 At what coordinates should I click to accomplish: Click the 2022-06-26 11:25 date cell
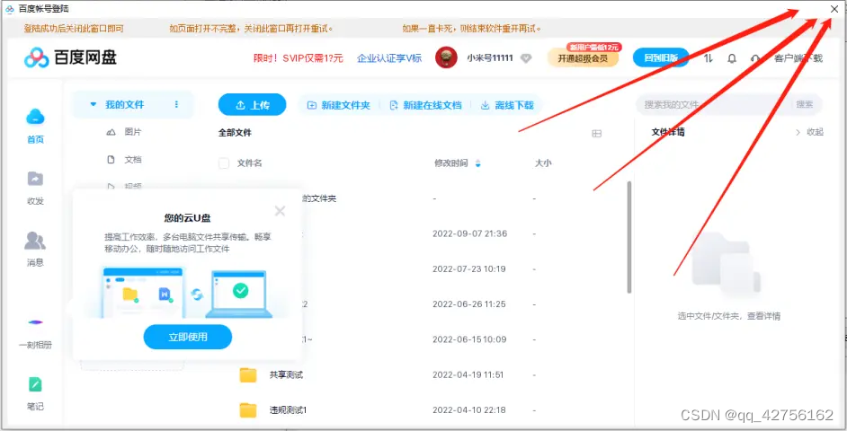click(x=468, y=304)
